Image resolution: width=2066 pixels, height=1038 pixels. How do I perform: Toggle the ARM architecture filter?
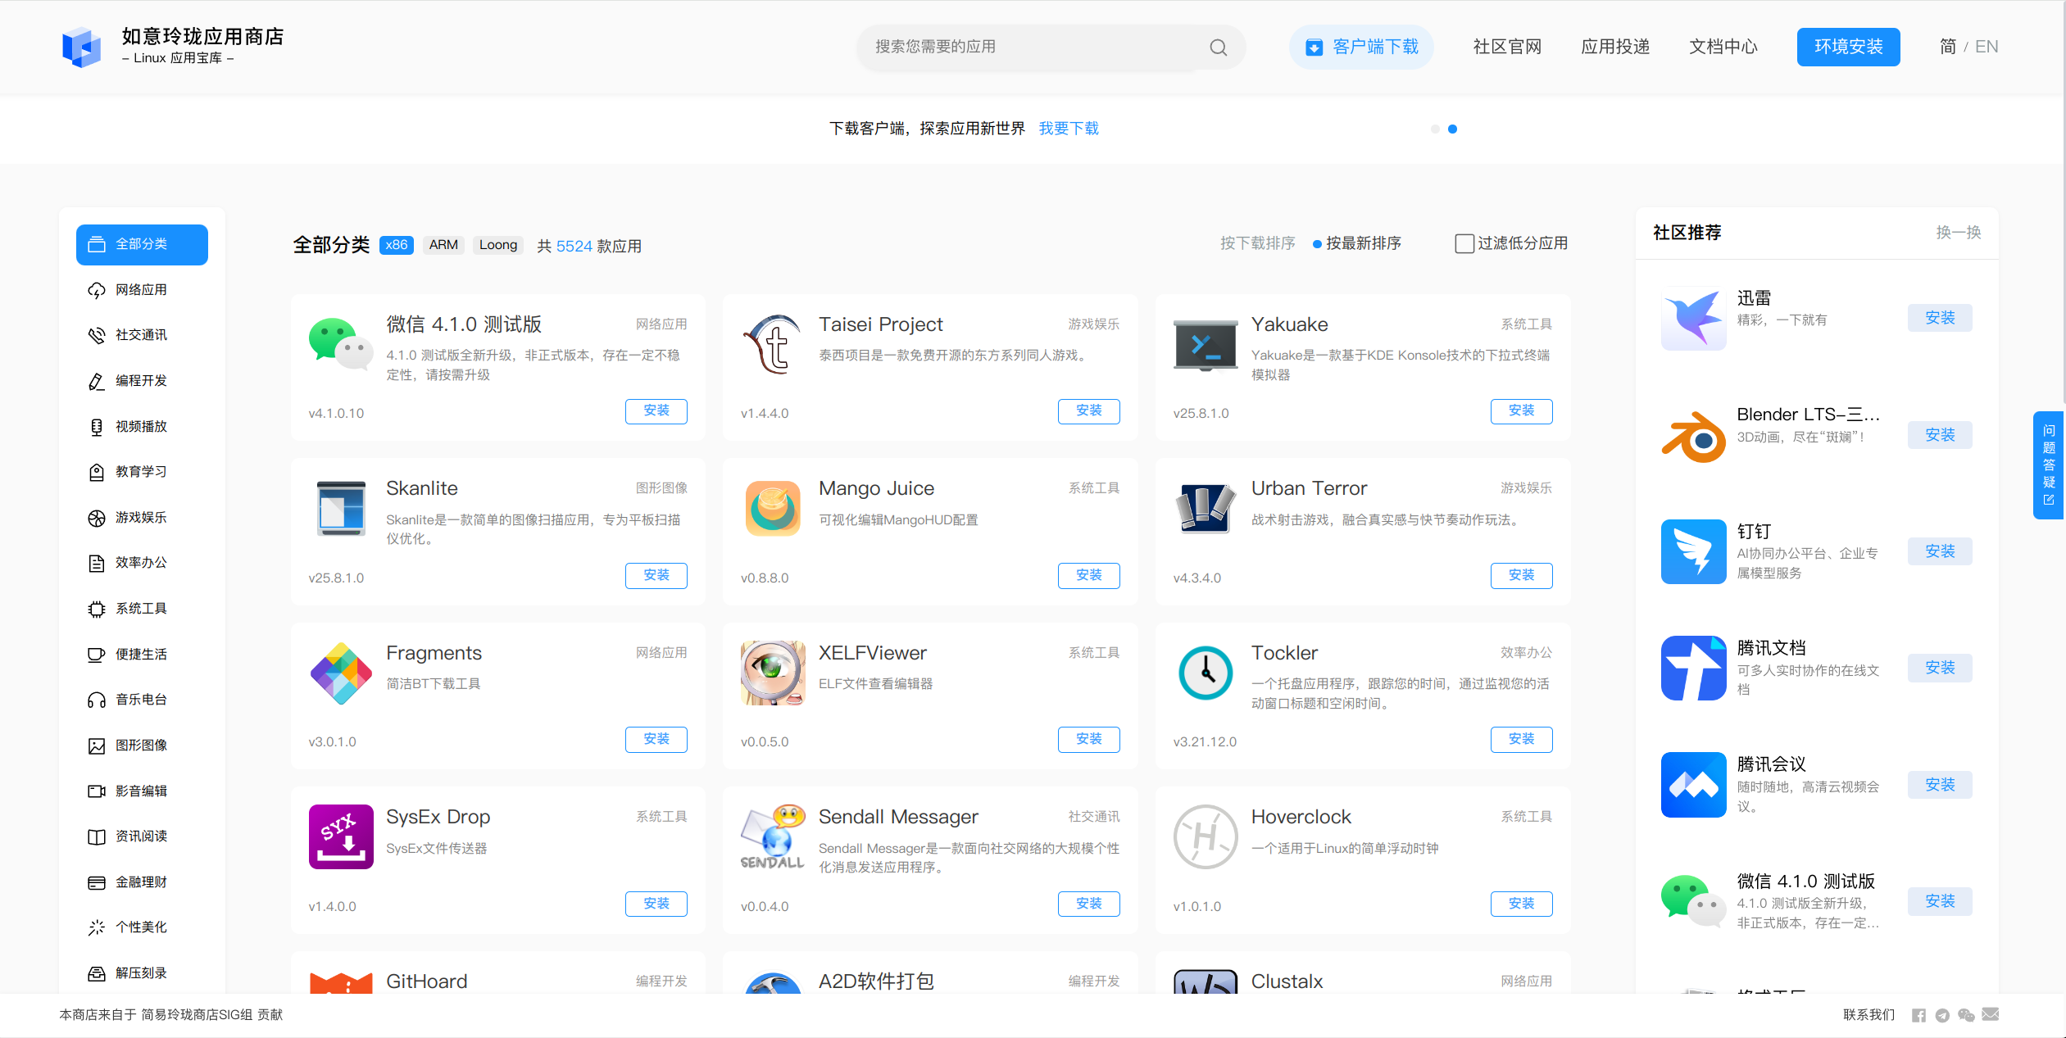click(443, 245)
